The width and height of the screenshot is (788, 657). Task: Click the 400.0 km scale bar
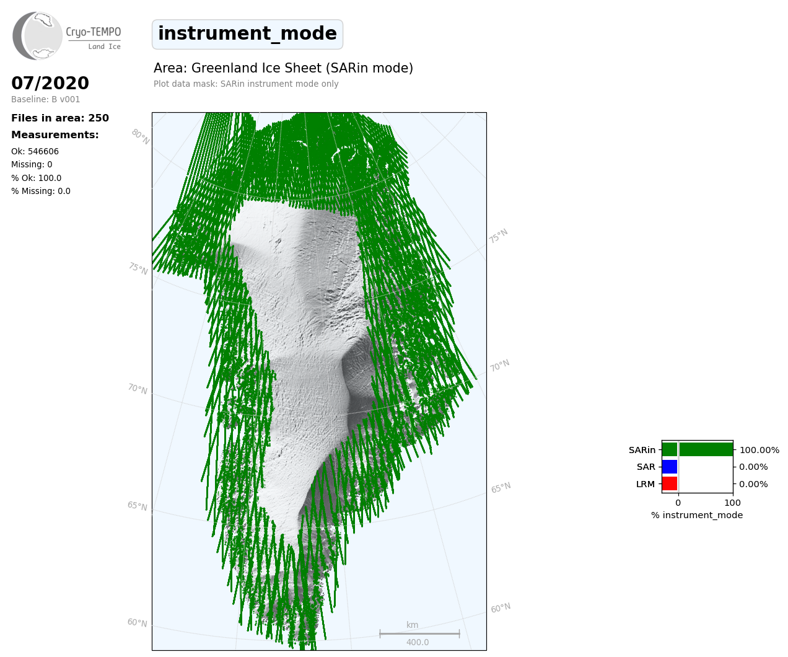point(419,633)
